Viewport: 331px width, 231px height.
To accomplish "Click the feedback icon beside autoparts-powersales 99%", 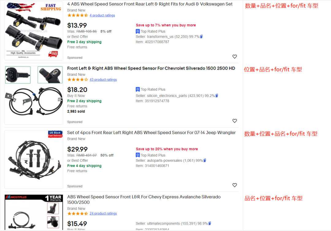I will point(205,160).
